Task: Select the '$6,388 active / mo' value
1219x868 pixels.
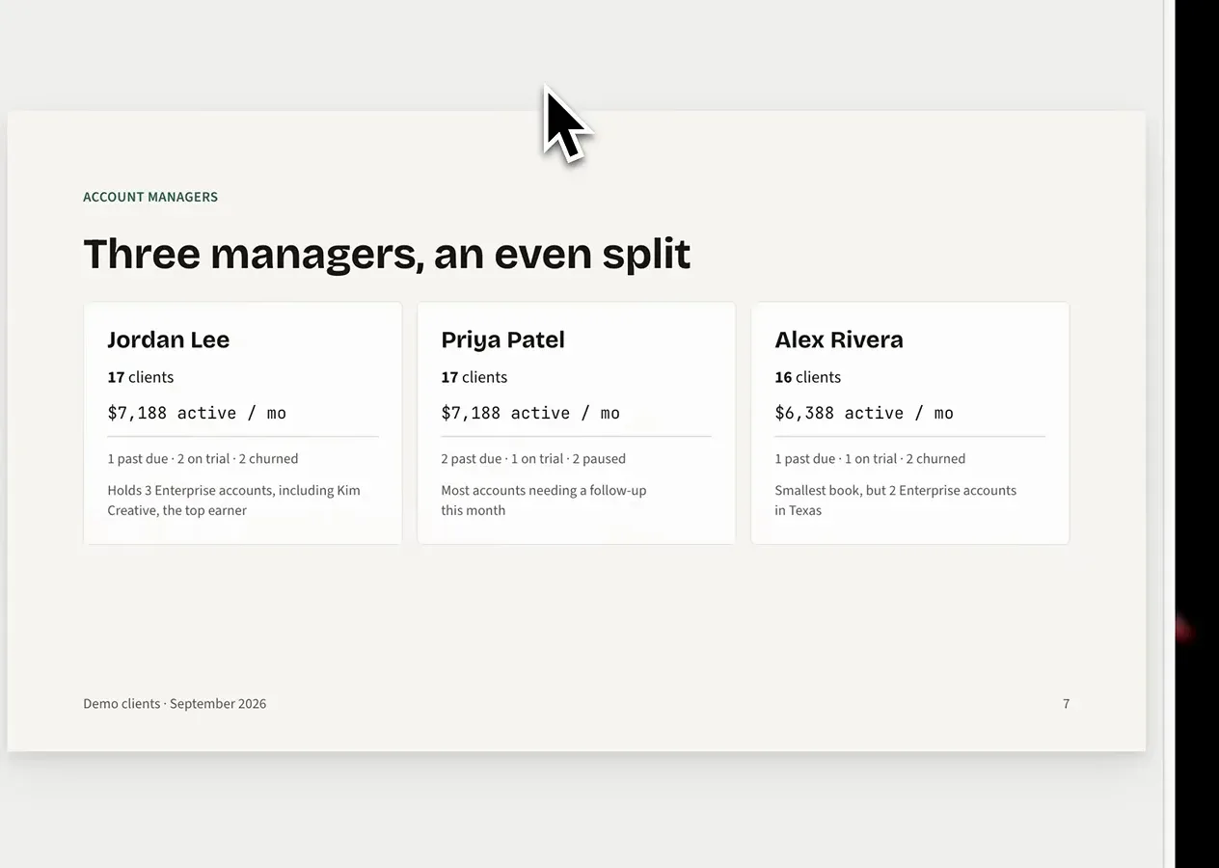Action: tap(864, 413)
